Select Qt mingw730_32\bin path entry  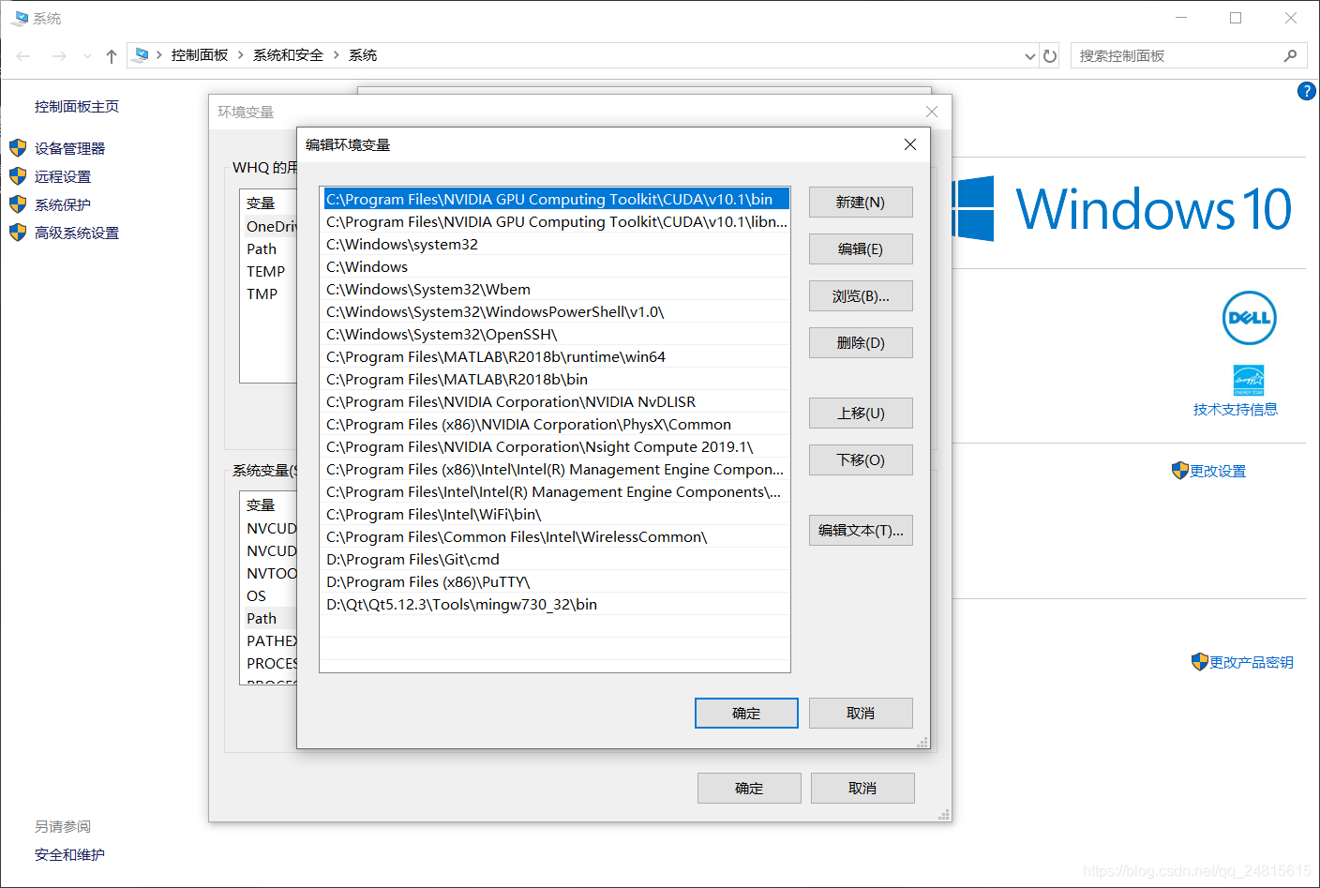(x=556, y=605)
